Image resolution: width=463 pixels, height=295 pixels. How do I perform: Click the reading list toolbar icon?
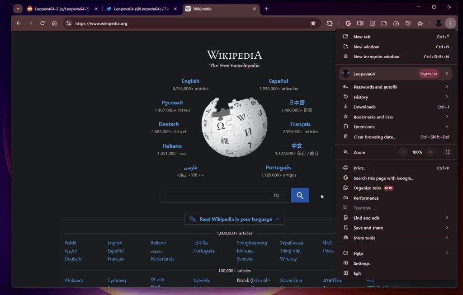tap(372, 23)
